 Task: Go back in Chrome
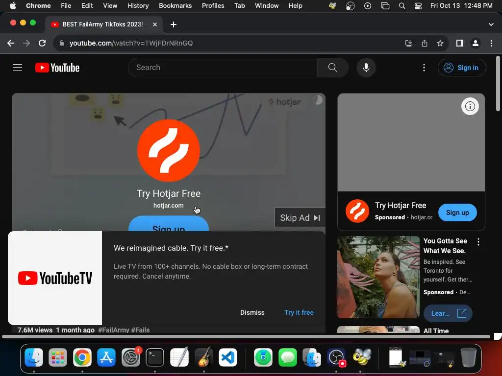pos(11,43)
